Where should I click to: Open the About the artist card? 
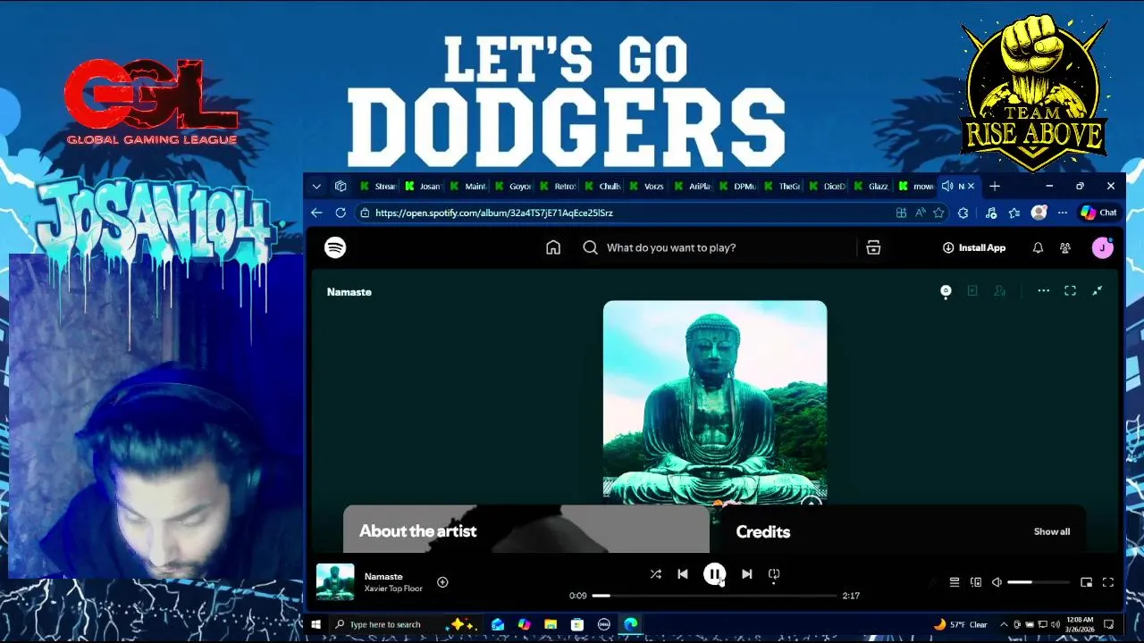click(x=526, y=530)
